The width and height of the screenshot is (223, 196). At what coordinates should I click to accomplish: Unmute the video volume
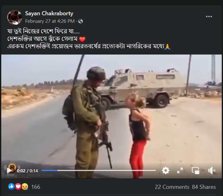[x=212, y=170]
